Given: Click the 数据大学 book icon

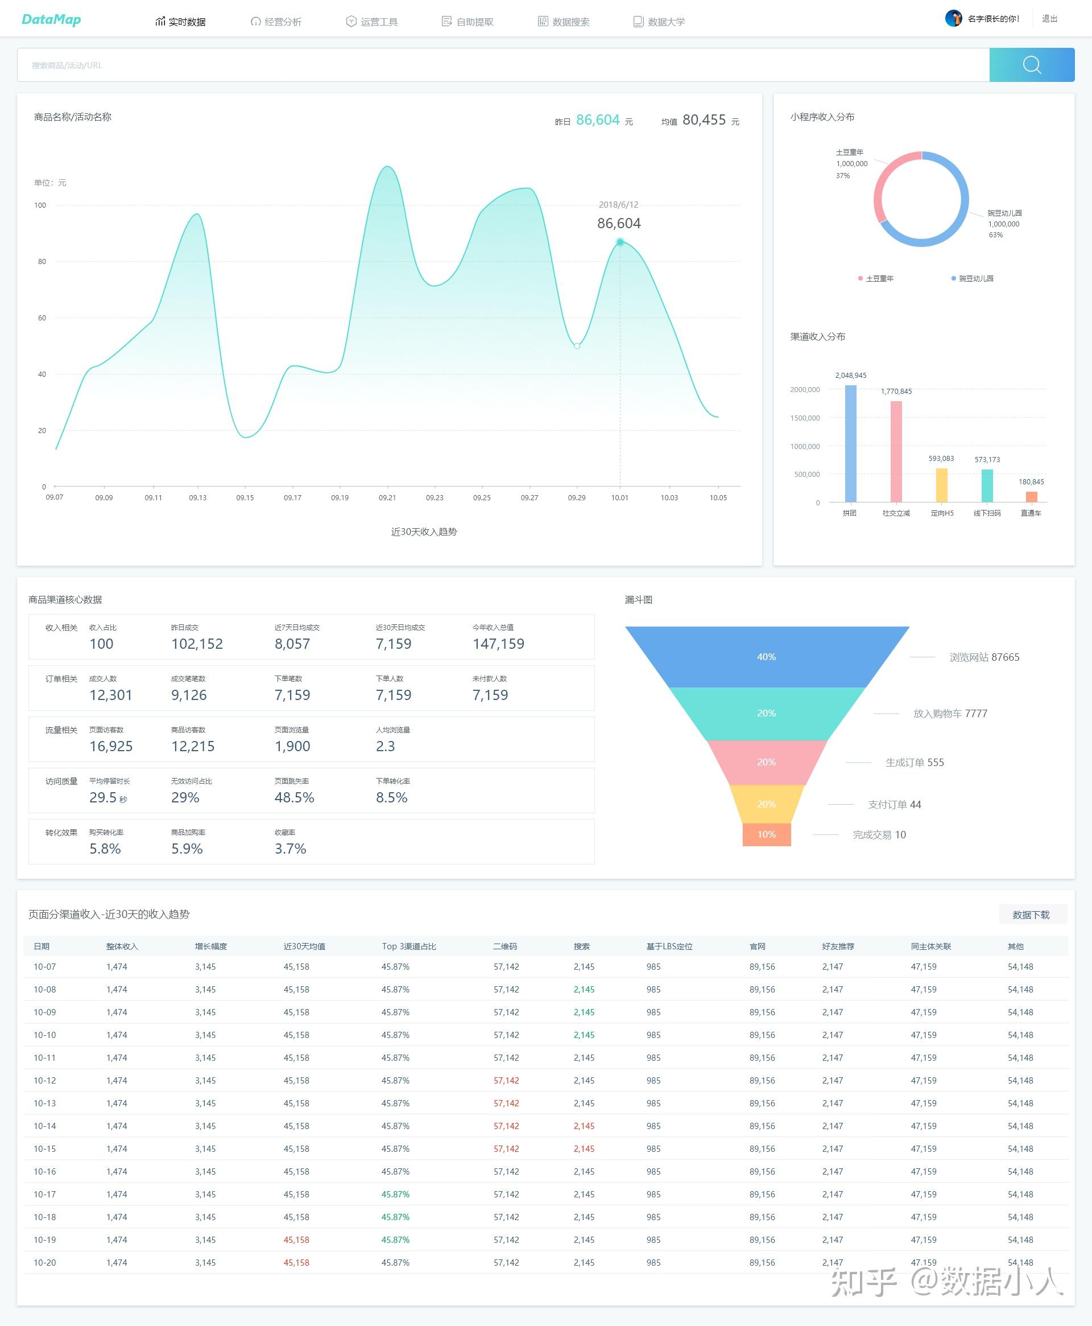Looking at the screenshot, I should point(639,22).
